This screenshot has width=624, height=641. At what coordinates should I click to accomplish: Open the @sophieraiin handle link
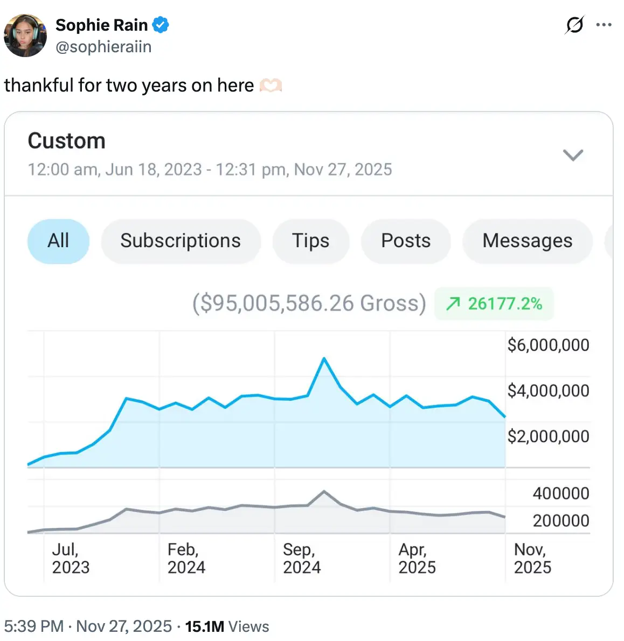(x=103, y=47)
